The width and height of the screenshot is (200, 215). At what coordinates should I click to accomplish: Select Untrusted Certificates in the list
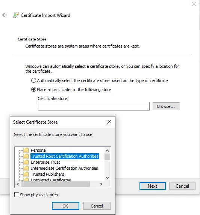pos(51,180)
